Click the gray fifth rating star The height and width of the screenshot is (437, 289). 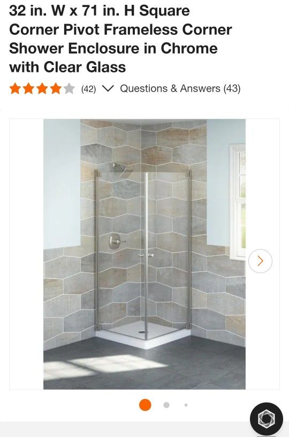click(x=69, y=88)
